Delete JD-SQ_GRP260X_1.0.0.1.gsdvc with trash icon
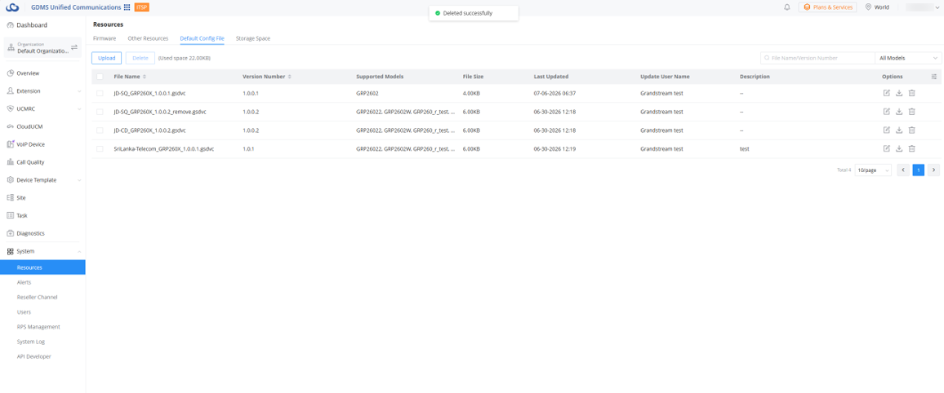944x393 pixels. [x=911, y=93]
